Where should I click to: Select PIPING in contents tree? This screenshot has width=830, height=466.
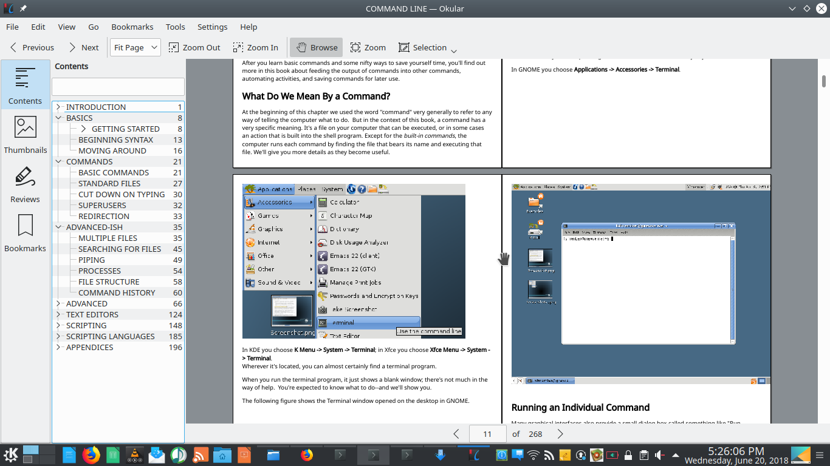tap(92, 260)
